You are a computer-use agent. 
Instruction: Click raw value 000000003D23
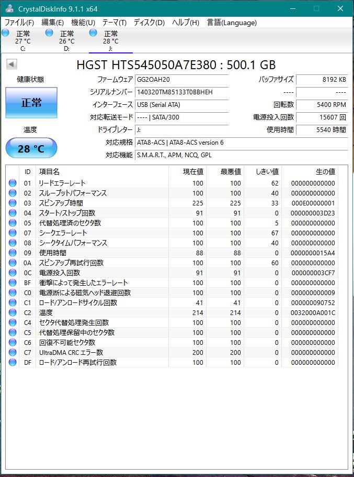coord(313,213)
